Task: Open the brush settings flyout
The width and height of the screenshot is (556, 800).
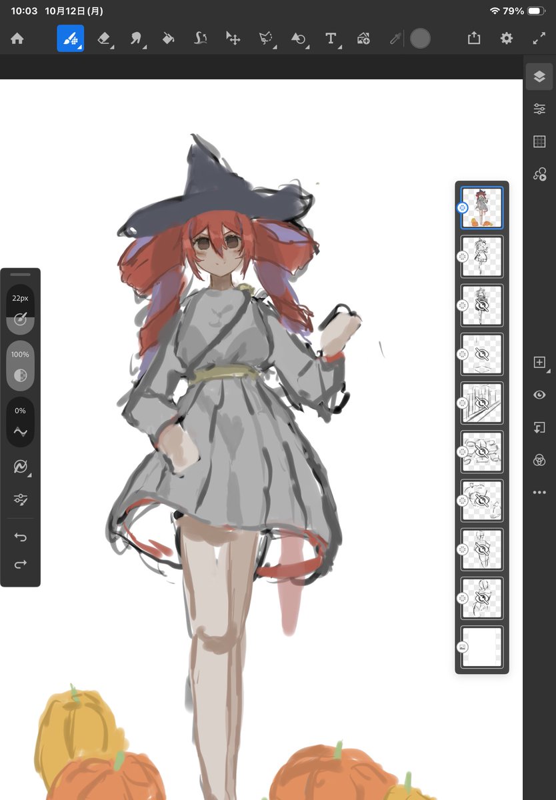Action: 21,467
